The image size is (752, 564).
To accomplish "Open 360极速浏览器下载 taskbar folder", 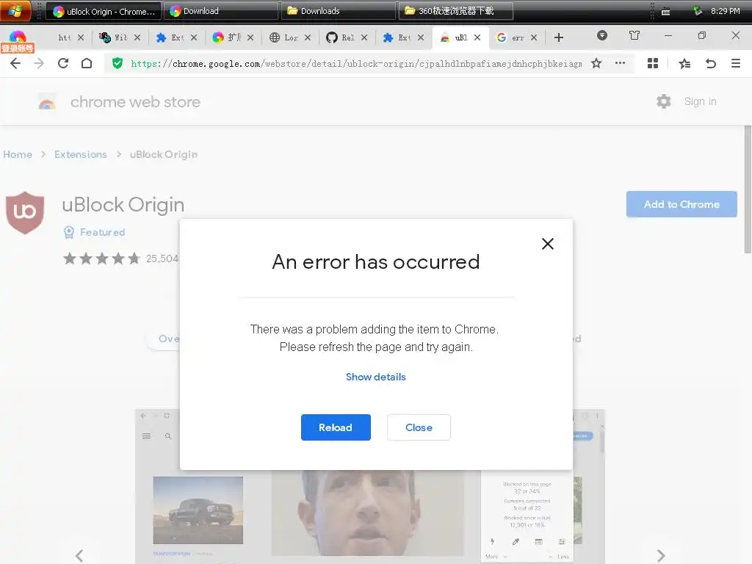I will [x=455, y=11].
